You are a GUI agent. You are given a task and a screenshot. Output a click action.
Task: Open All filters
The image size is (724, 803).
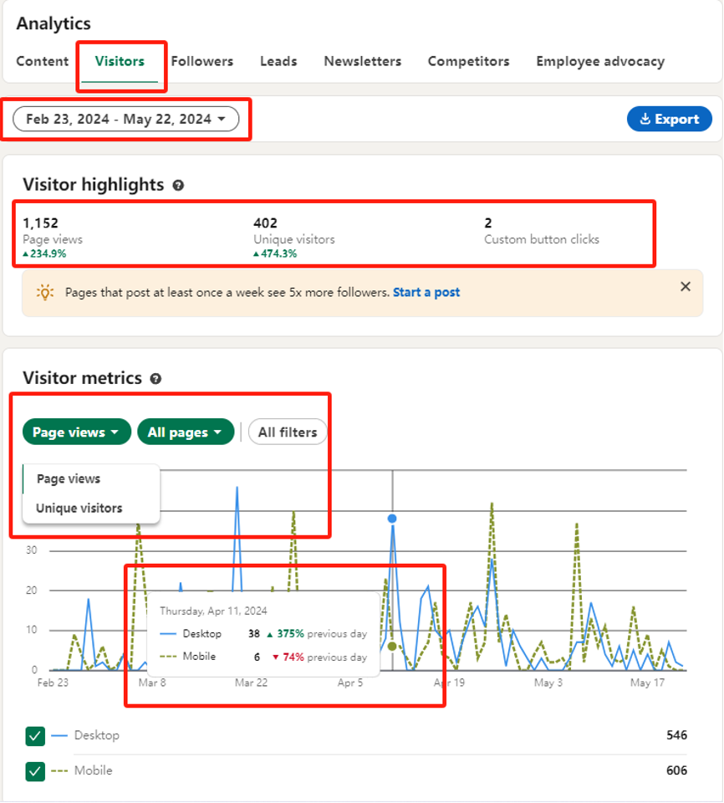(288, 432)
